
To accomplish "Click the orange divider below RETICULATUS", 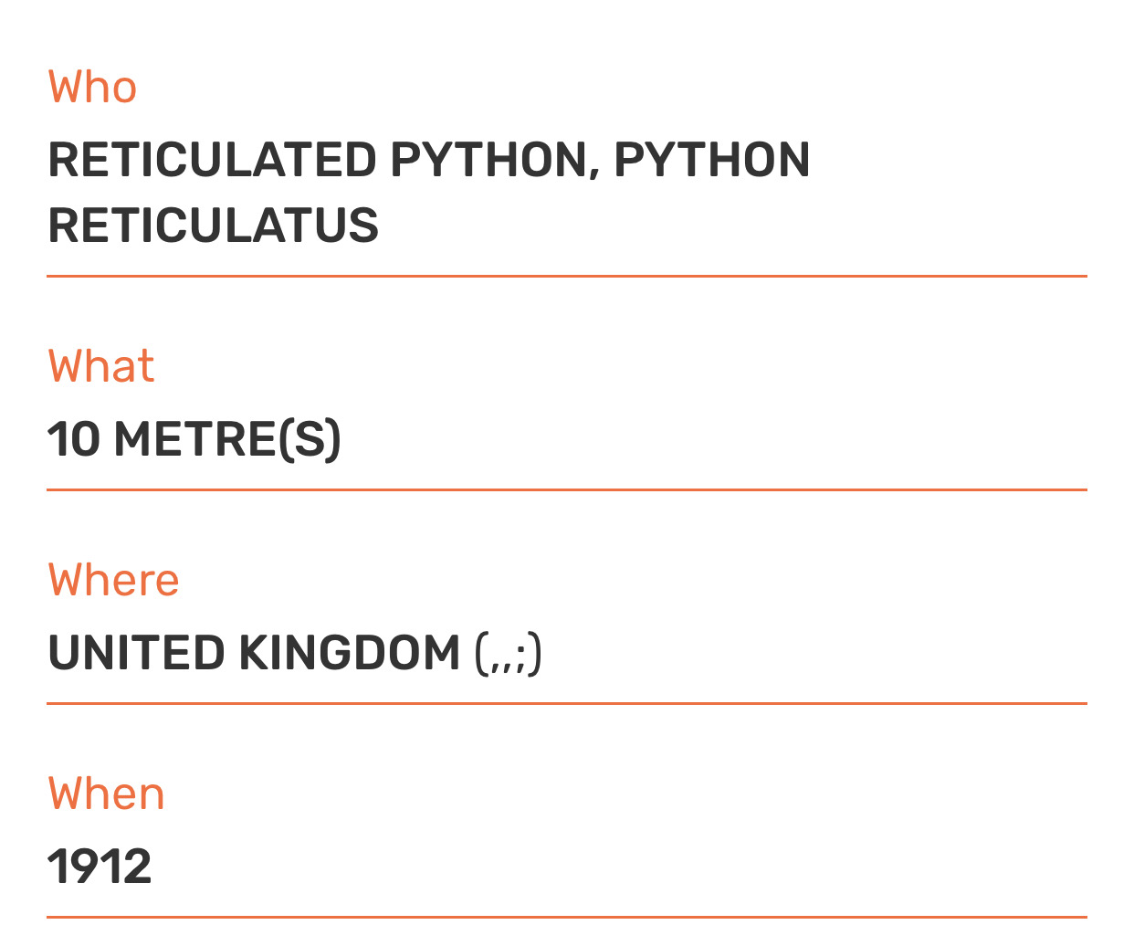I will point(566,276).
